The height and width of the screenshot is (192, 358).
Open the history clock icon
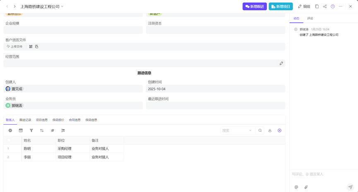click(333, 7)
